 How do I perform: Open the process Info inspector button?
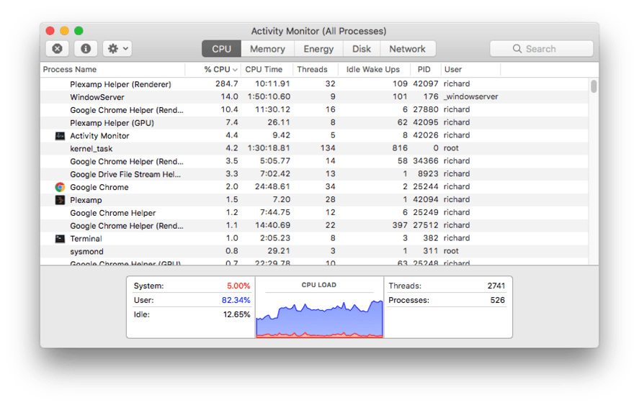pos(85,49)
